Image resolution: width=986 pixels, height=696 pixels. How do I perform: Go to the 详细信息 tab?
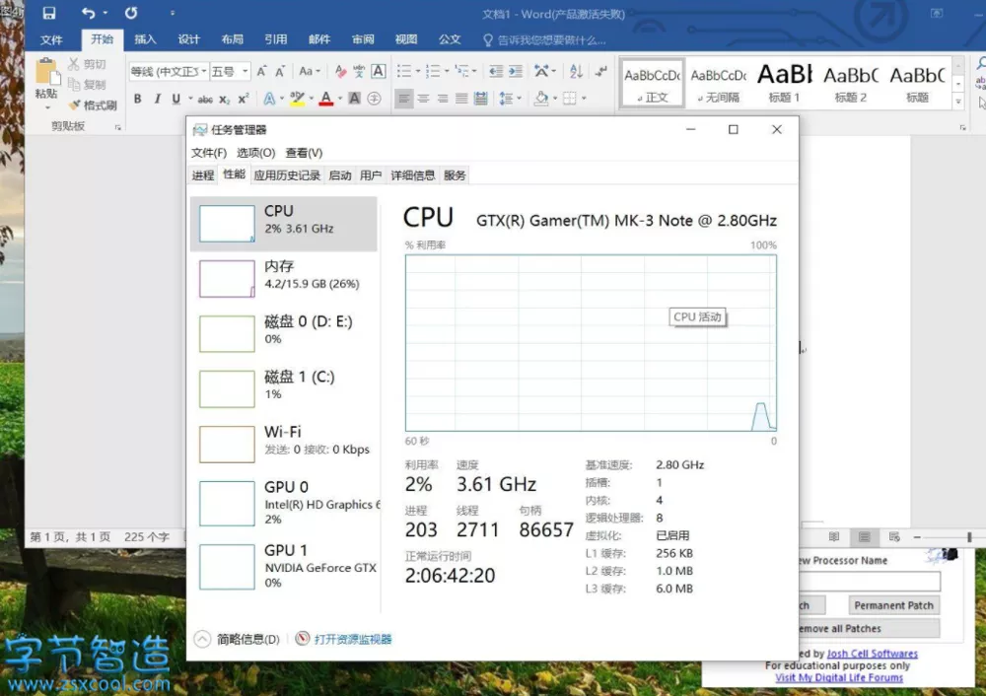tap(412, 175)
